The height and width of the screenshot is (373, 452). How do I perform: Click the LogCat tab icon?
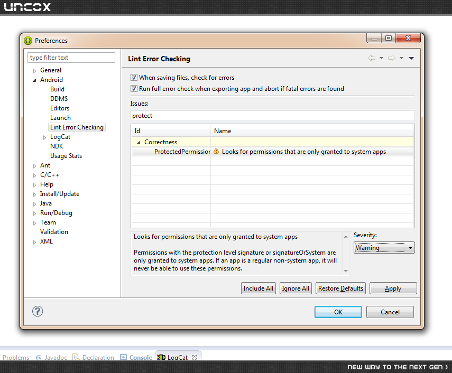coord(161,357)
